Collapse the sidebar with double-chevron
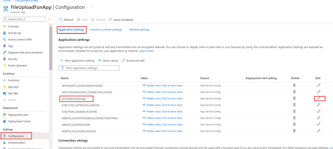Viewport: 333px width, 149px height. [49, 19]
